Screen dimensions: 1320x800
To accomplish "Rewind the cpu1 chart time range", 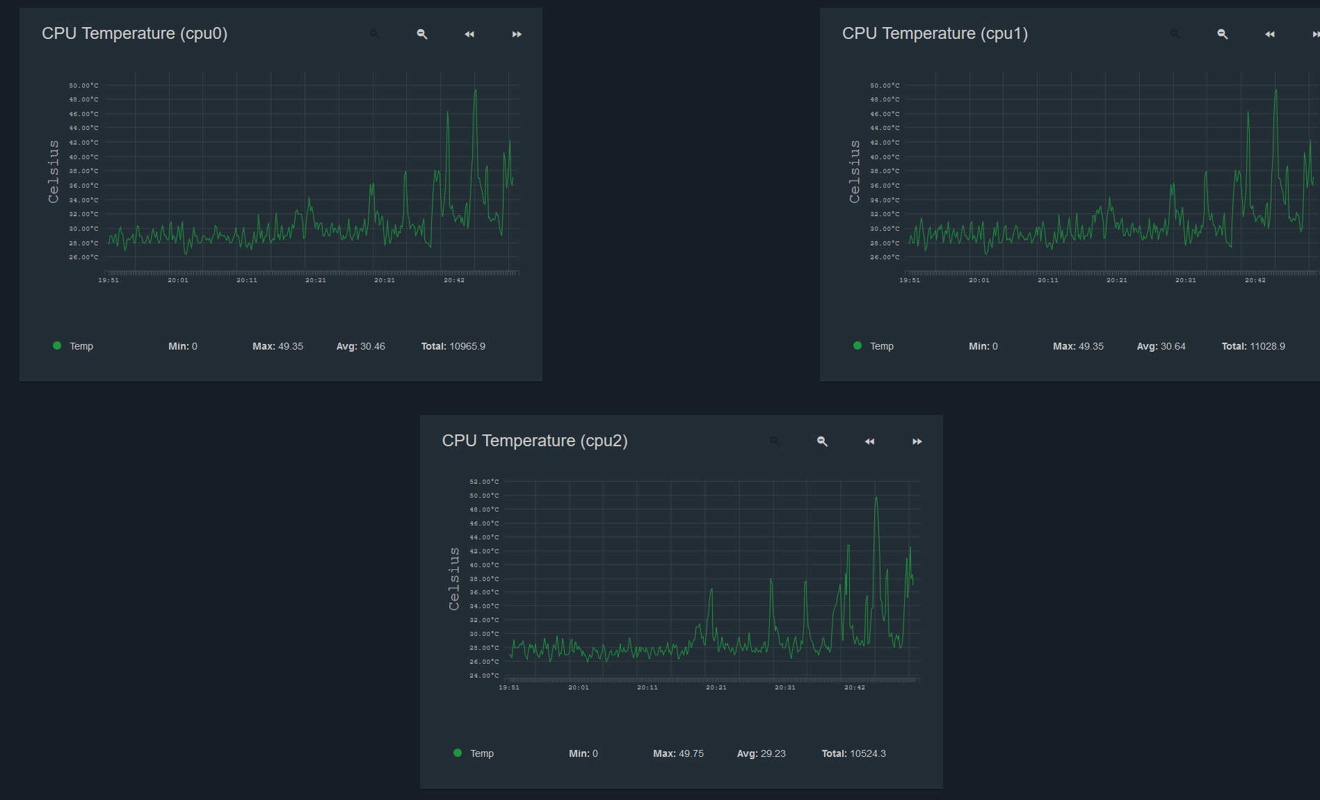I will click(x=1270, y=34).
